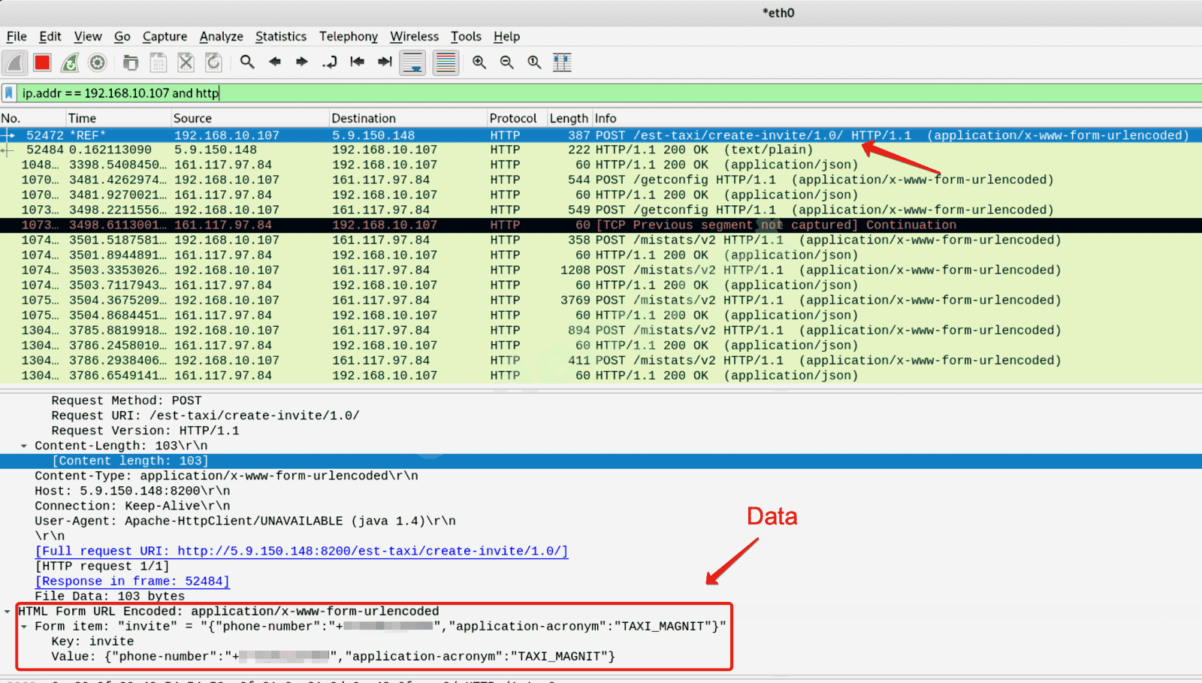Click the Find packet magnifier icon
1202x683 pixels.
pos(247,62)
